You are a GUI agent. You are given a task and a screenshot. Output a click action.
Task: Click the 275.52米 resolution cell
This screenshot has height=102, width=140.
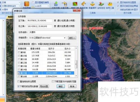(35, 52)
